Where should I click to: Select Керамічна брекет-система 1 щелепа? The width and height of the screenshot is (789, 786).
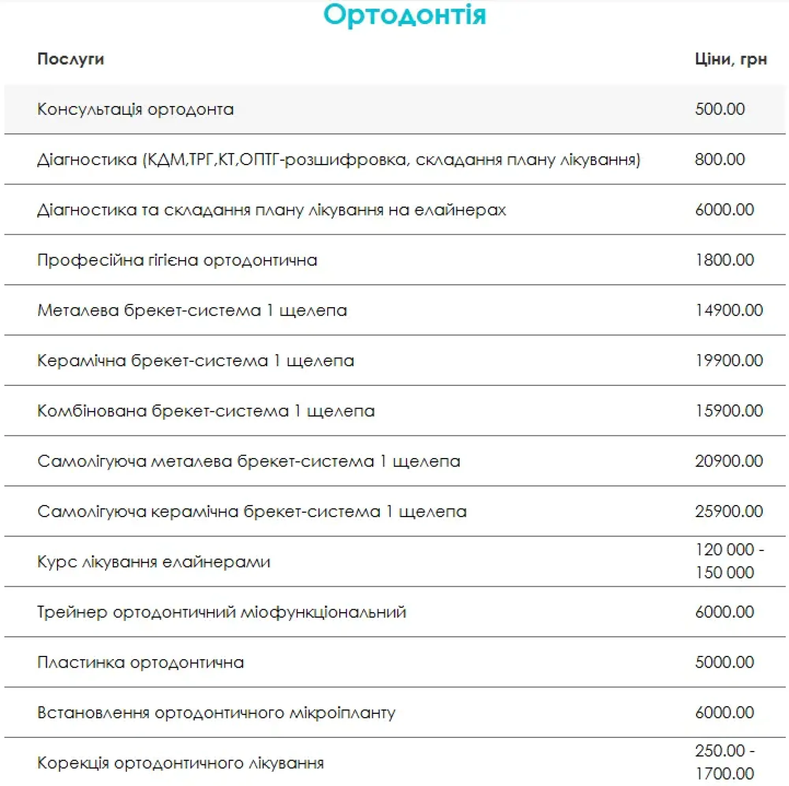(195, 361)
